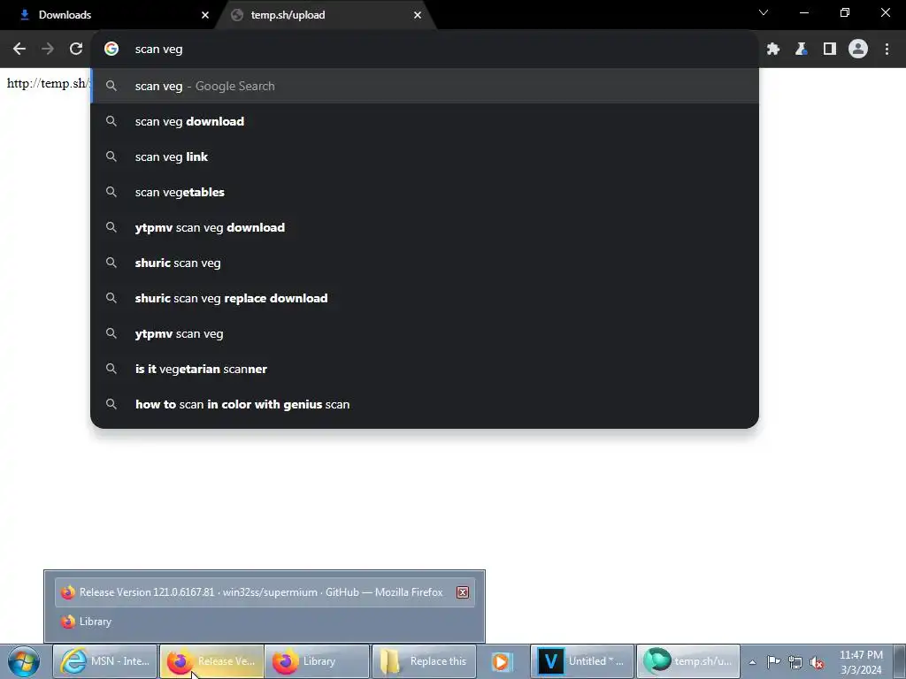Open the network tray icon
Viewport: 906px width, 679px height.
795,662
